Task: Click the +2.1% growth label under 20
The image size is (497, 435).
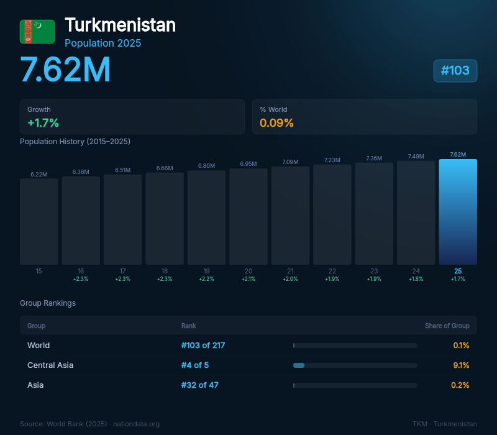Action: (x=248, y=279)
